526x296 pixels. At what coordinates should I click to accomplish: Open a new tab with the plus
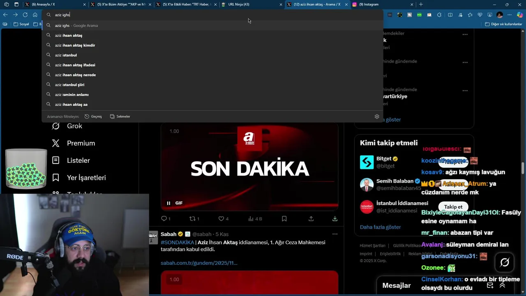421,5
